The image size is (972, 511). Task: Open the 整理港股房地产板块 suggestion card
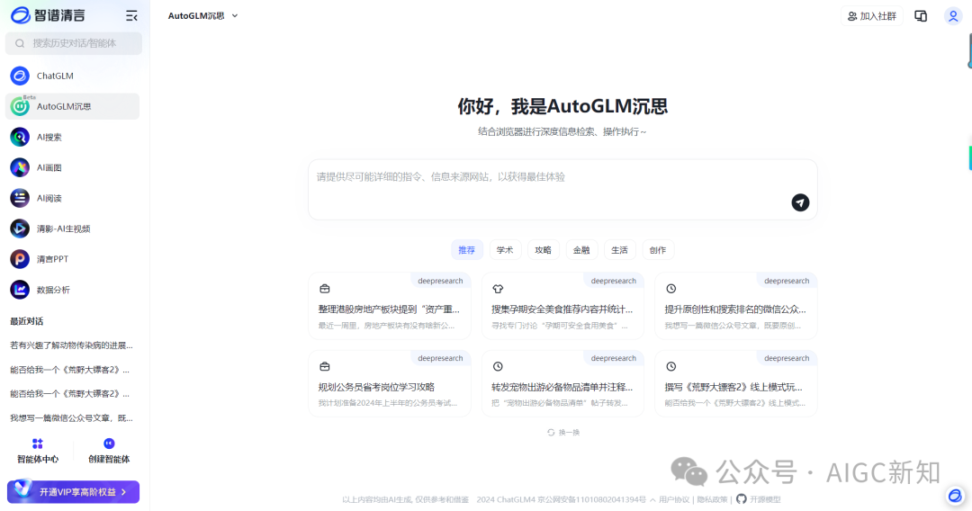click(390, 306)
